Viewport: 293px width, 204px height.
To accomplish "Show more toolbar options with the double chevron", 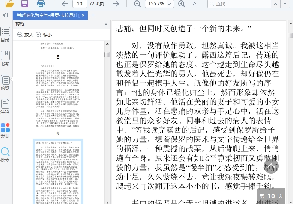I will 194,4.
